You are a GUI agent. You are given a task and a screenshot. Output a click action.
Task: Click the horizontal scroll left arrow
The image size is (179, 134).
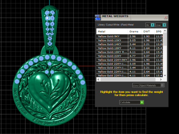point(98,79)
